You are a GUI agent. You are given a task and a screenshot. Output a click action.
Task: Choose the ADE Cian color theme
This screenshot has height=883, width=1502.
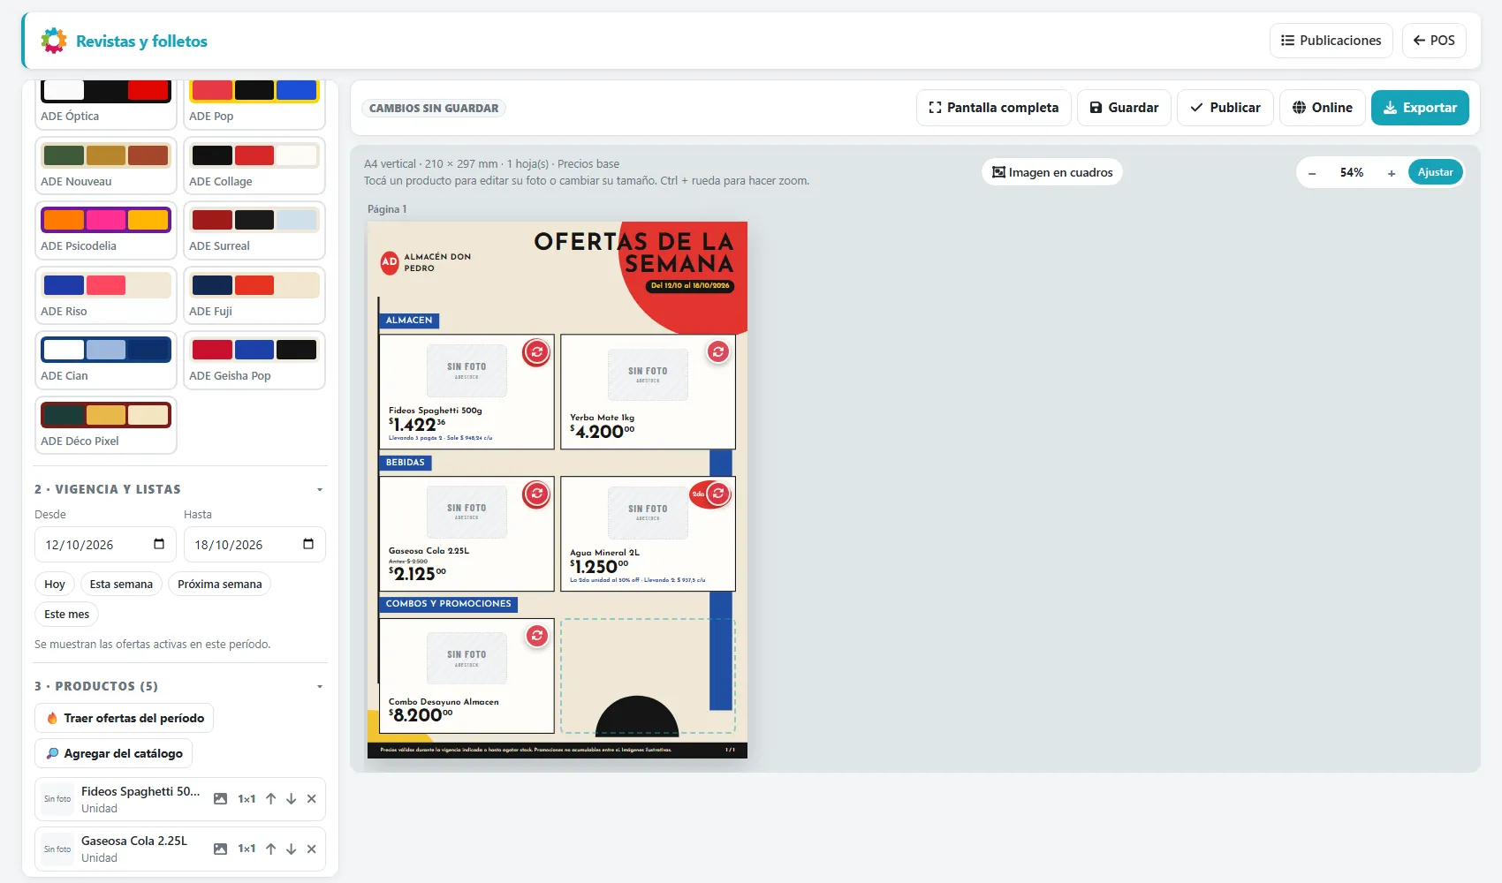[x=106, y=359]
